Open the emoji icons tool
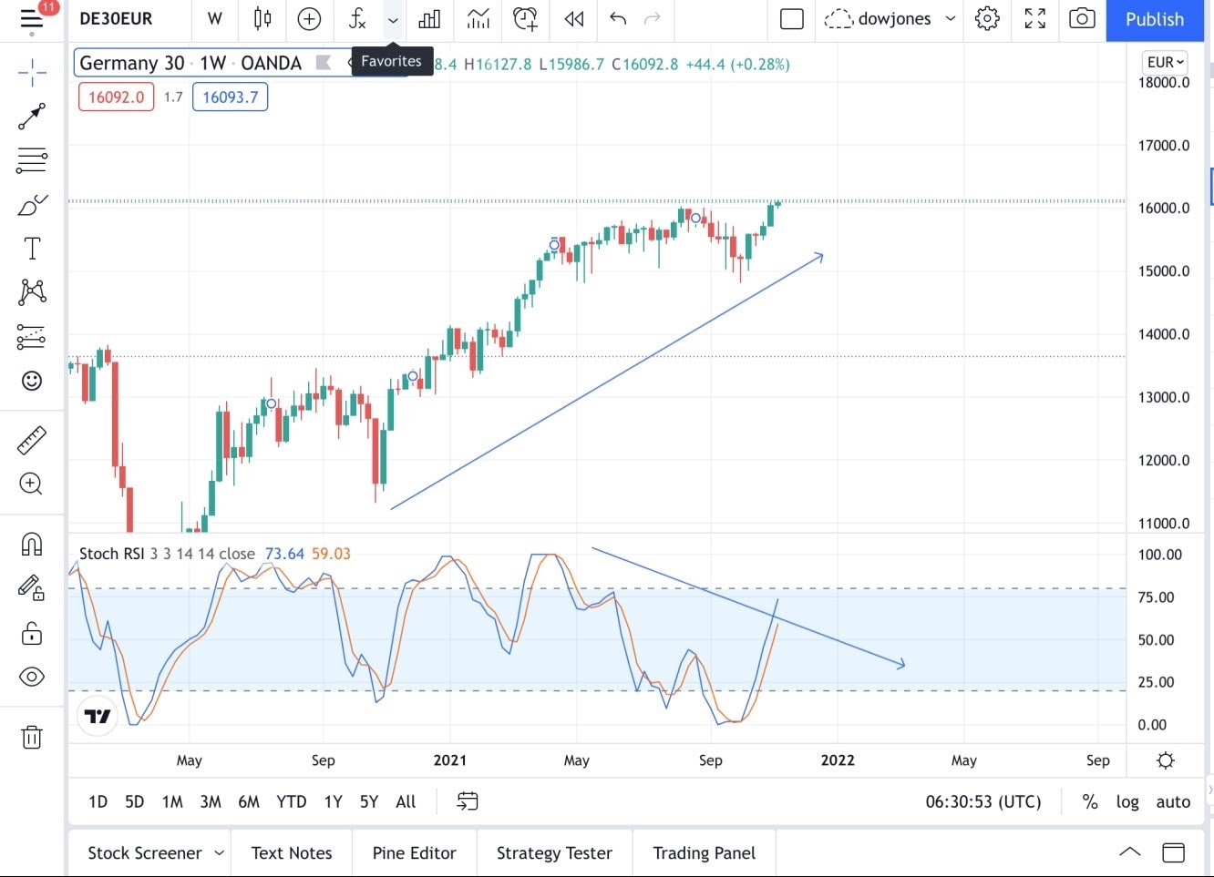Viewport: 1214px width, 877px height. coord(32,381)
